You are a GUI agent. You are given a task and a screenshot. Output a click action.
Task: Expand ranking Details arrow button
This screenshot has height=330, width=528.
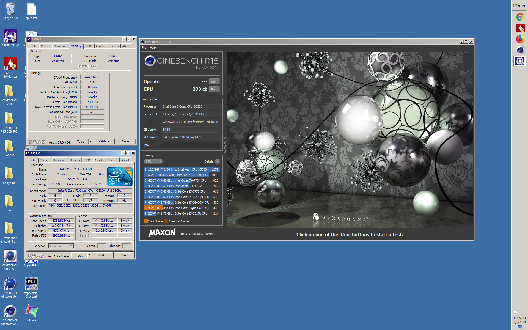pyautogui.click(x=218, y=161)
